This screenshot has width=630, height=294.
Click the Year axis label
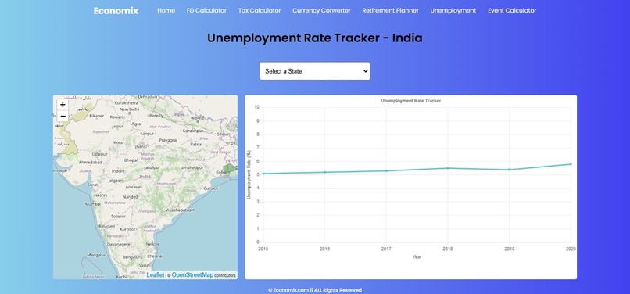[417, 256]
